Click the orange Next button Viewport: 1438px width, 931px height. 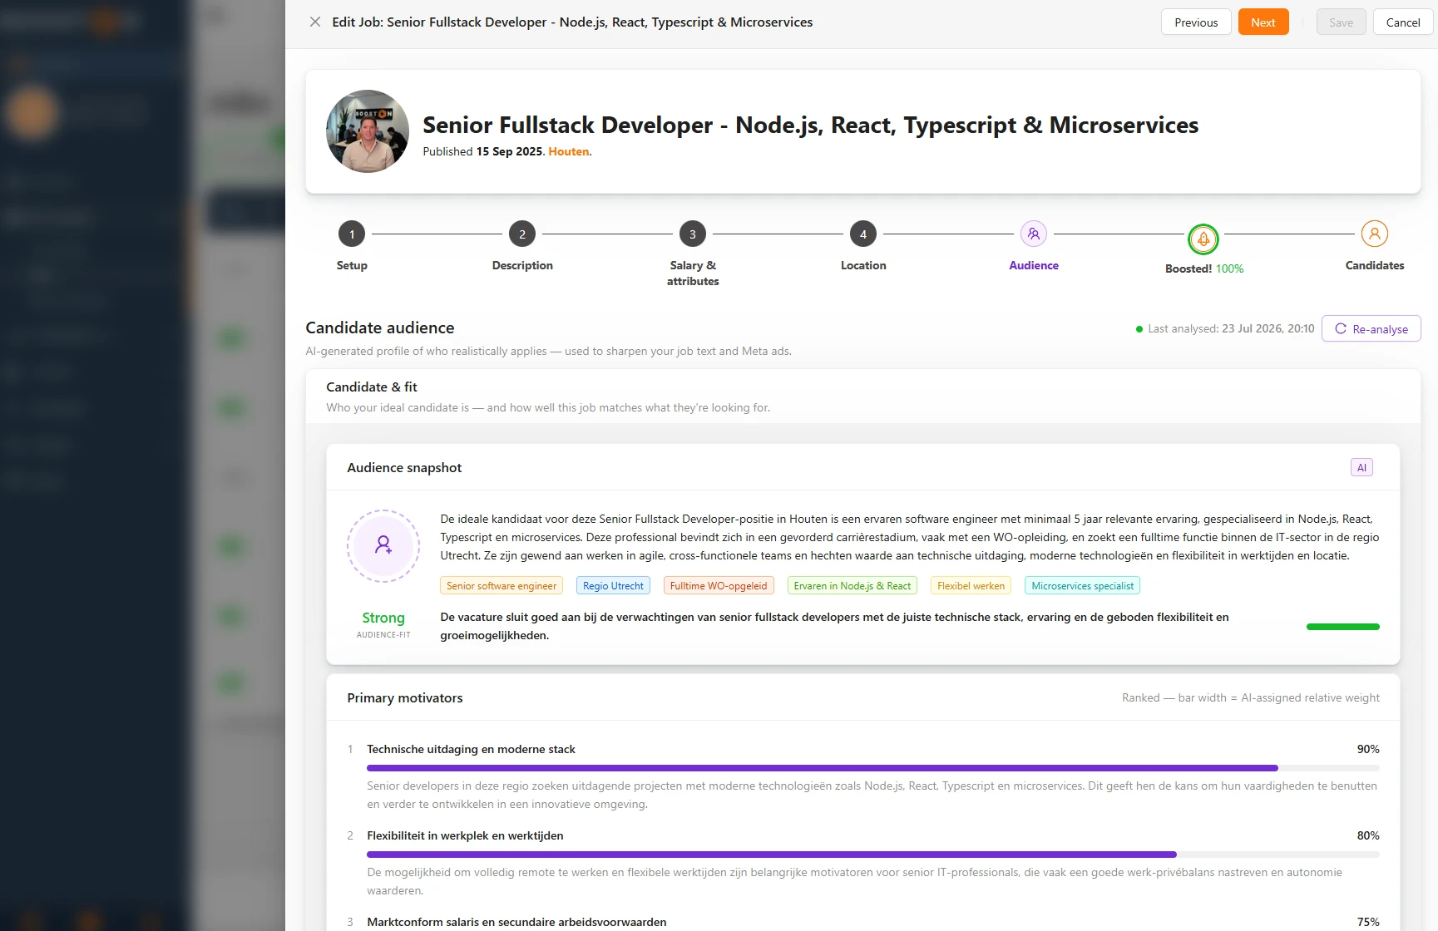pyautogui.click(x=1263, y=22)
